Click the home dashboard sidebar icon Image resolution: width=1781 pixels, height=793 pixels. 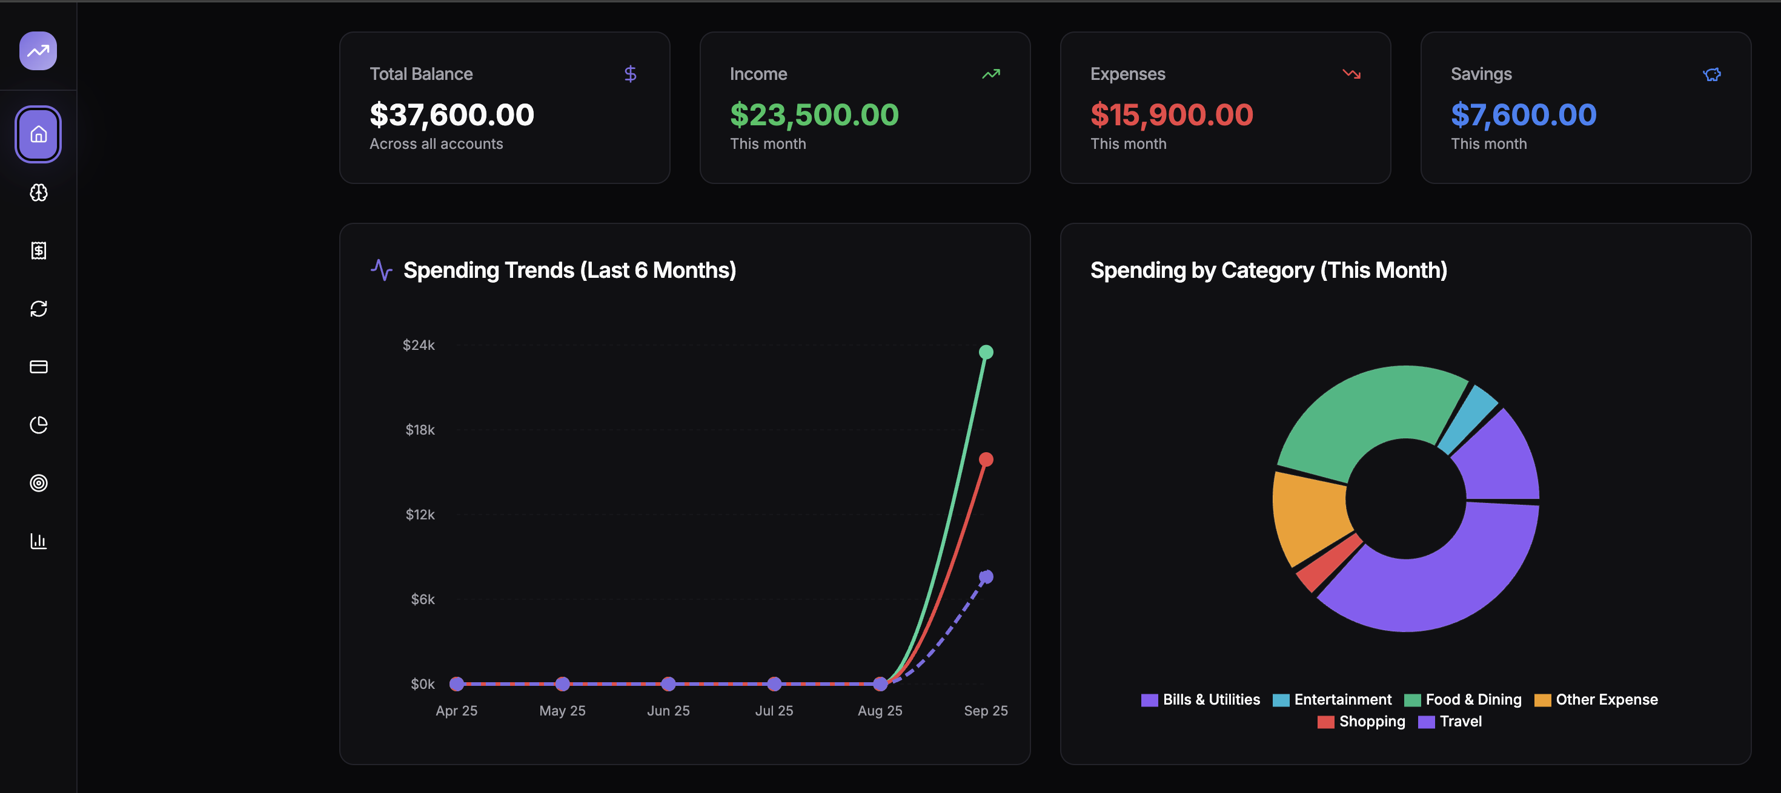pos(39,134)
